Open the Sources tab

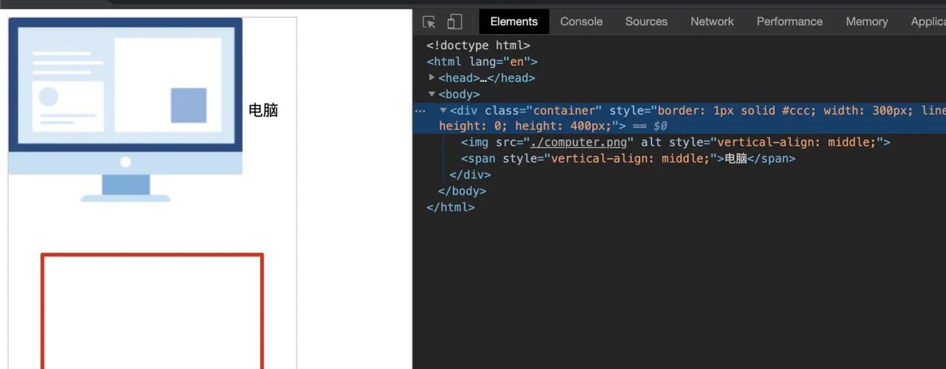tap(646, 21)
